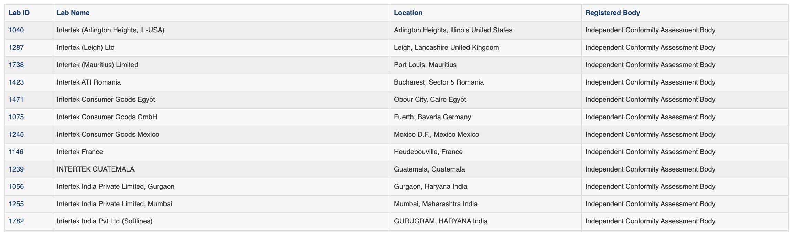The width and height of the screenshot is (794, 232).
Task: Open lab ID 1287 link
Action: pyautogui.click(x=16, y=48)
